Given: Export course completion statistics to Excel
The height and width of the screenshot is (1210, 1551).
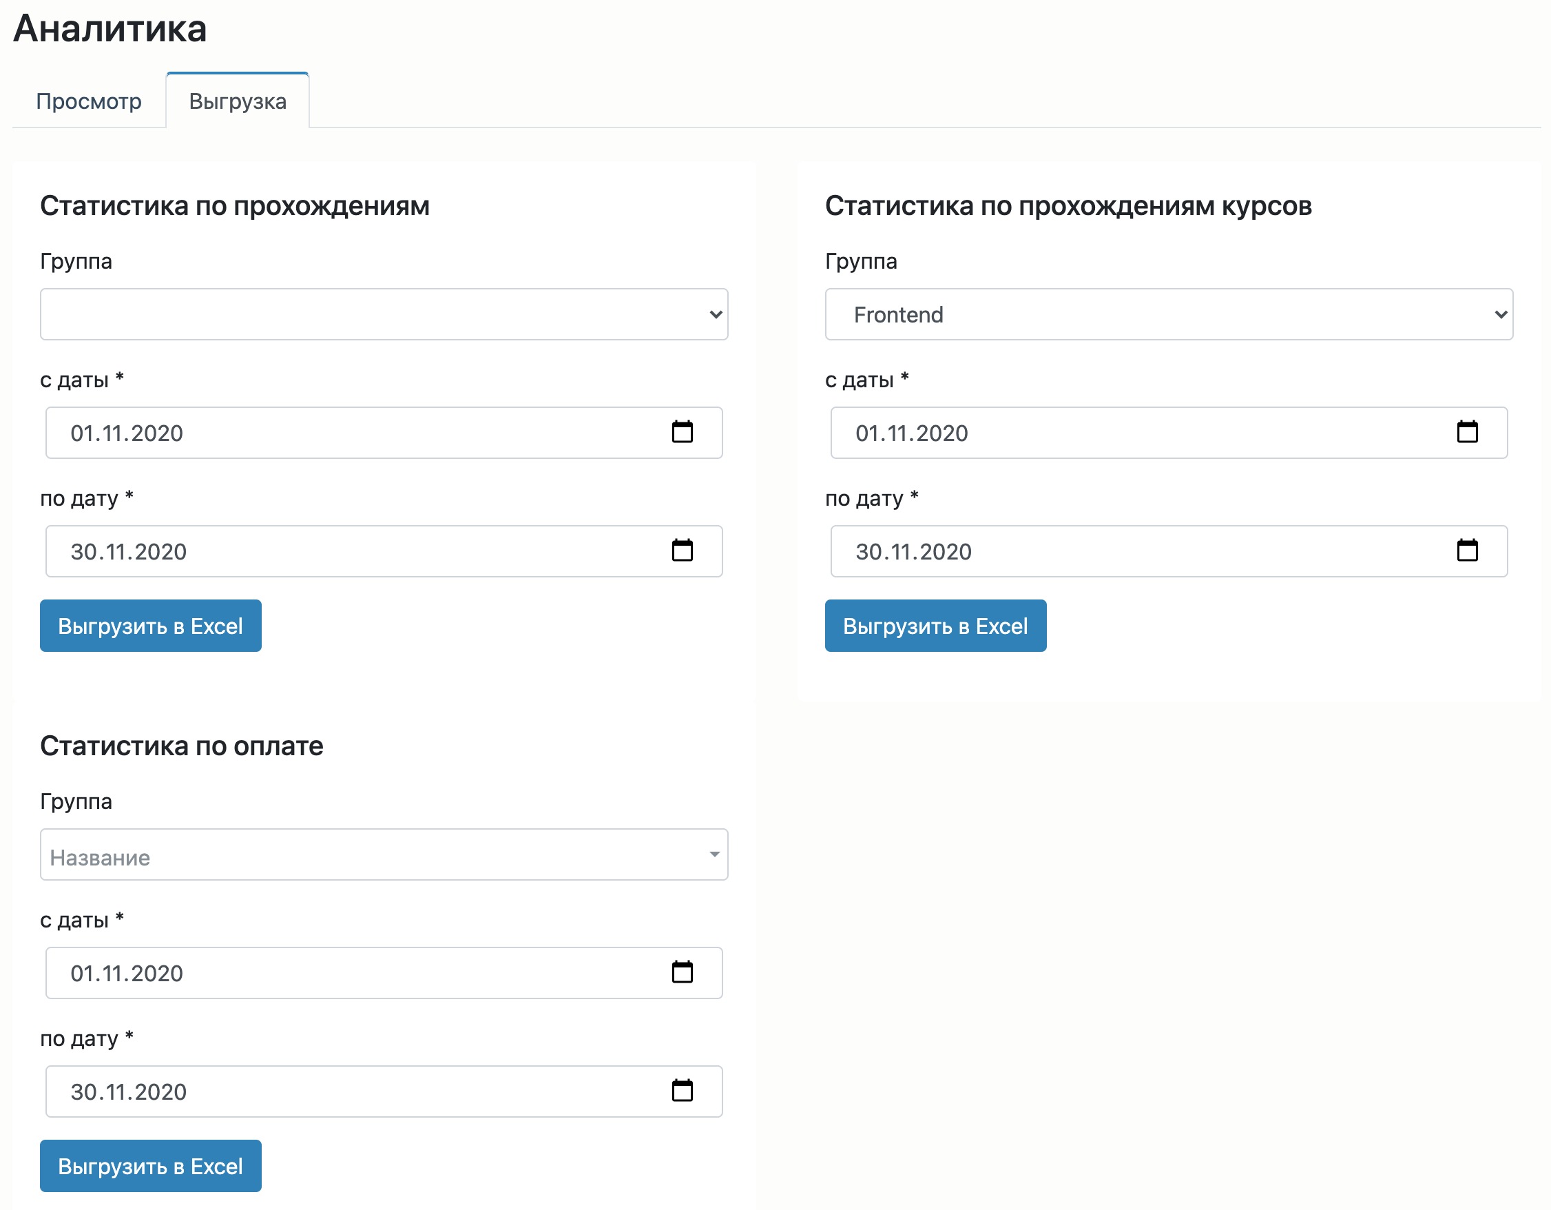Looking at the screenshot, I should point(935,626).
